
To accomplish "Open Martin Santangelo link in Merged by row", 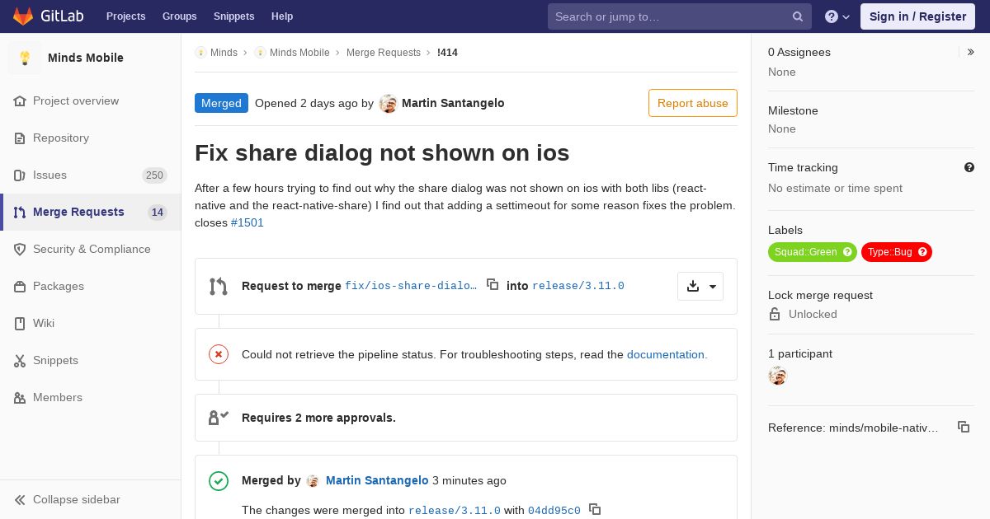I will pos(377,480).
